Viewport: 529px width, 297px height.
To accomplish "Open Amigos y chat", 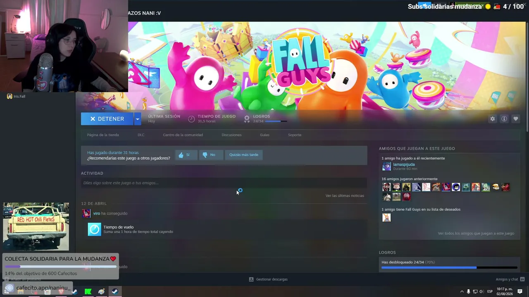I will click(x=507, y=279).
